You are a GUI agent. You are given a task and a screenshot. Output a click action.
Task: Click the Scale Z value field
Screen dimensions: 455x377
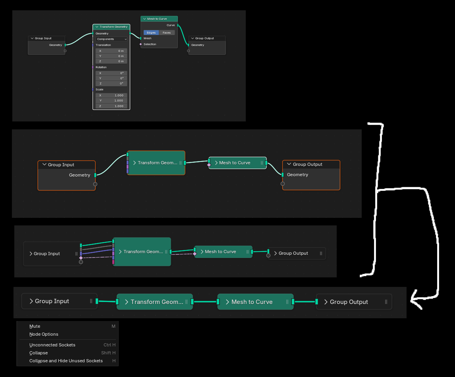click(112, 106)
